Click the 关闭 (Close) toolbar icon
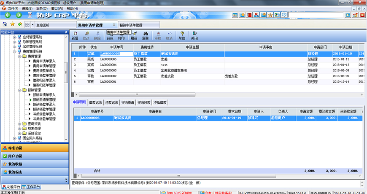The width and height of the screenshot is (367, 194). [194, 35]
